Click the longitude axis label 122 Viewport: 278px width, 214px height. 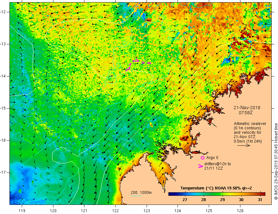[115, 211]
